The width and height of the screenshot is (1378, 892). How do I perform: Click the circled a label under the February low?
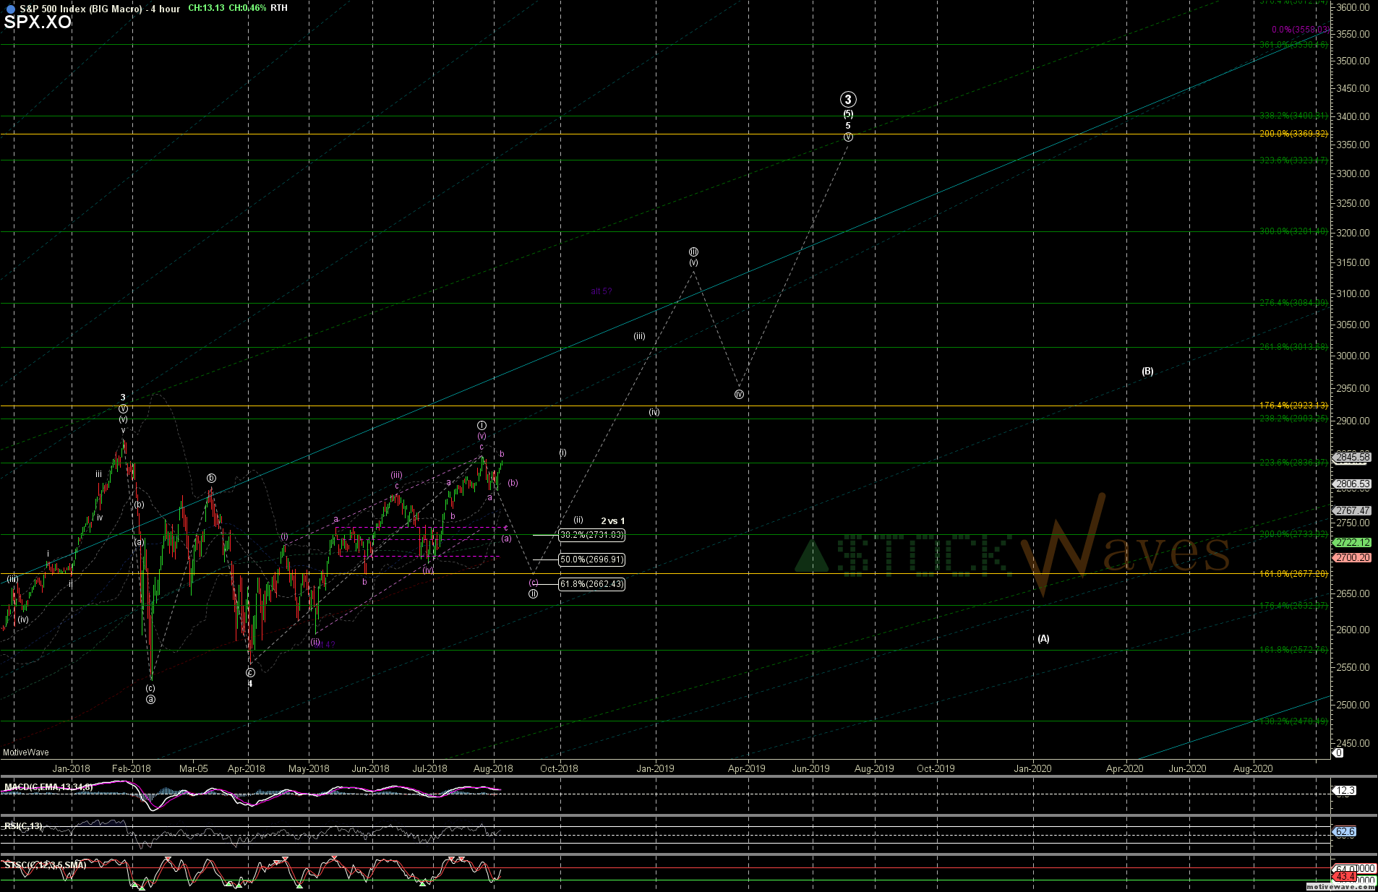coord(150,699)
